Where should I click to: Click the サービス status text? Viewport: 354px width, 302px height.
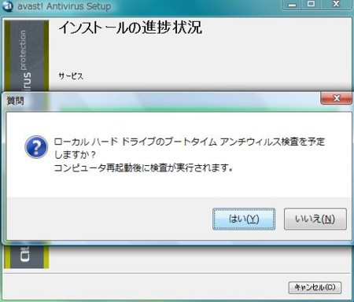pos(71,76)
